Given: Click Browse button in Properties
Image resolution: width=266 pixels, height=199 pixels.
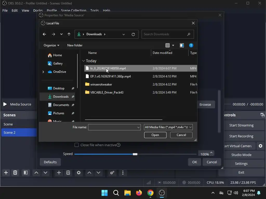Looking at the screenshot, I should point(205,105).
